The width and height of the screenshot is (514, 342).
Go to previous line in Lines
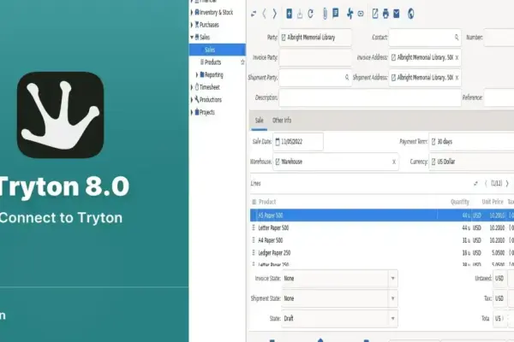pyautogui.click(x=486, y=184)
